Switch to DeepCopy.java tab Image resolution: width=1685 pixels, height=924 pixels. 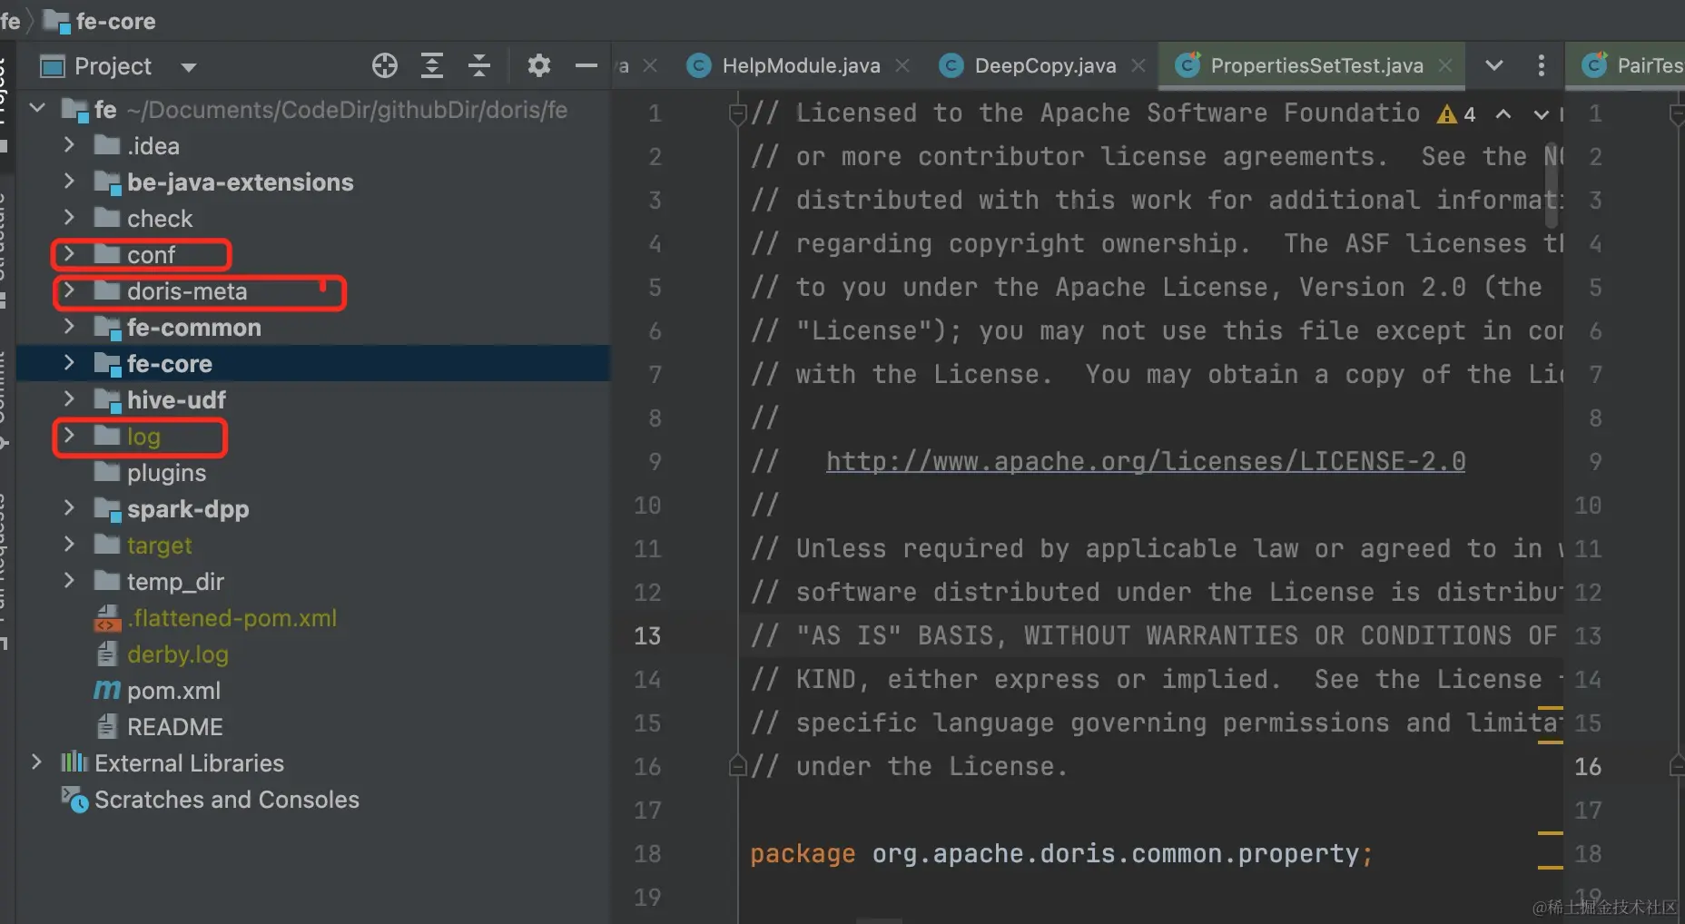point(1044,65)
